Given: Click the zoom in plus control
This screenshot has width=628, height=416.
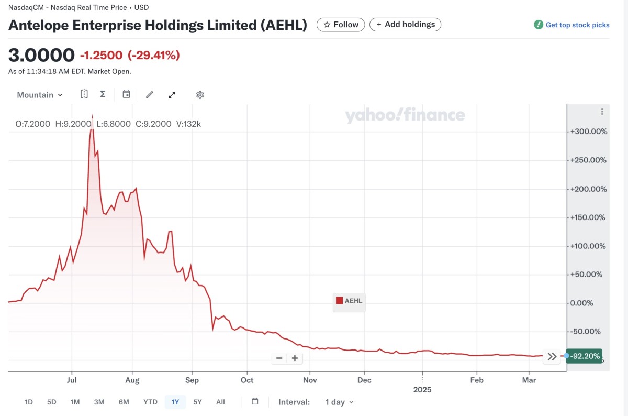Looking at the screenshot, I should (295, 357).
